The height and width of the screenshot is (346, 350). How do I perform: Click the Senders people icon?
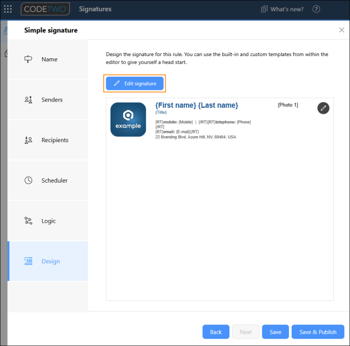pos(28,99)
